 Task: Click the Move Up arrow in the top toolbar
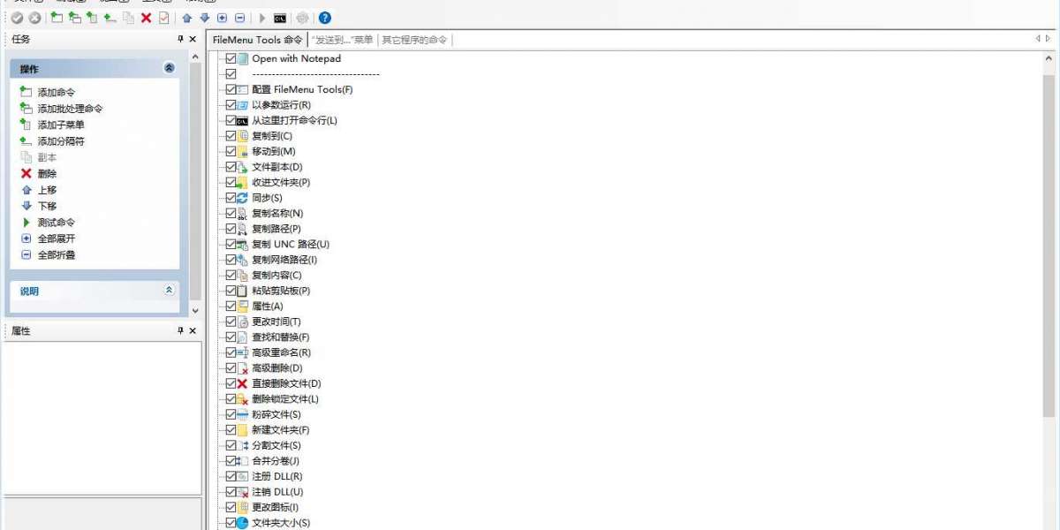tap(187, 18)
